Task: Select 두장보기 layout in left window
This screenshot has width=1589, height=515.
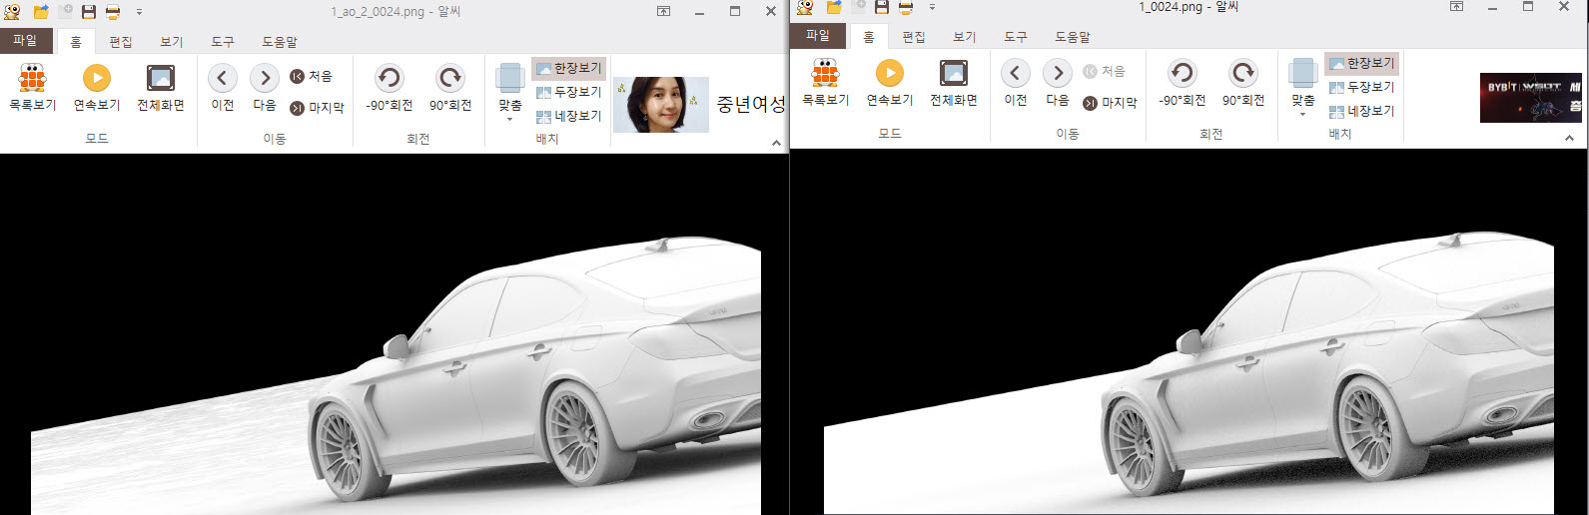Action: (568, 92)
